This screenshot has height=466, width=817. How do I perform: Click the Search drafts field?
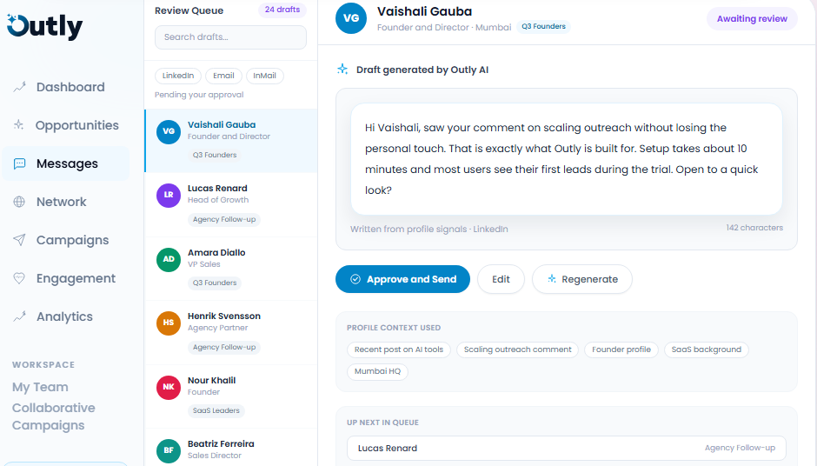(230, 37)
